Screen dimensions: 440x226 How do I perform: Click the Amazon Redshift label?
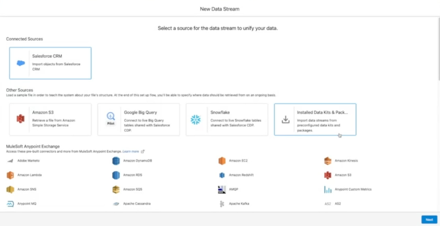241,175
